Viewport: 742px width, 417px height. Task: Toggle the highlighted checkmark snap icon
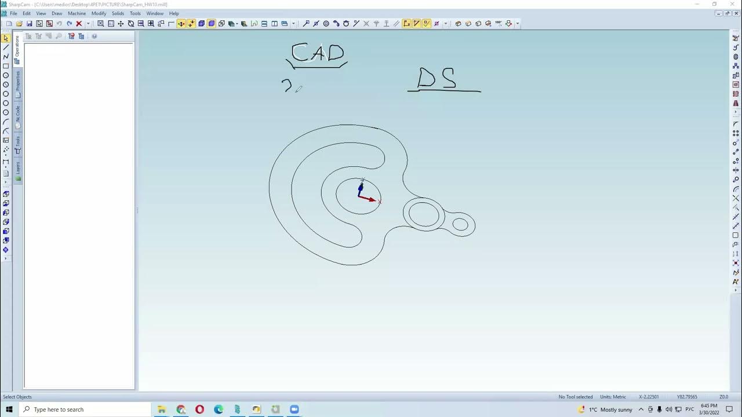[427, 24]
